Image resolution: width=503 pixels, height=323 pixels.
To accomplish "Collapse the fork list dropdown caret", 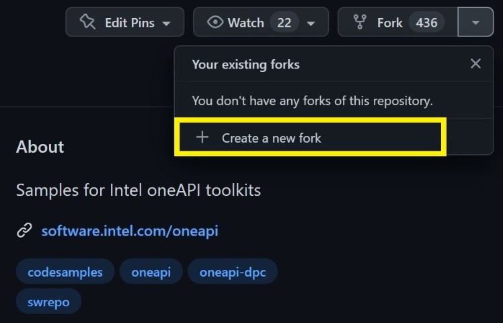I will (475, 22).
